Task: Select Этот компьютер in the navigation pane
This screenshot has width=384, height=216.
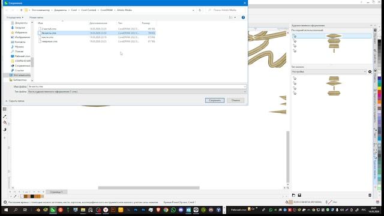Action: (20, 75)
